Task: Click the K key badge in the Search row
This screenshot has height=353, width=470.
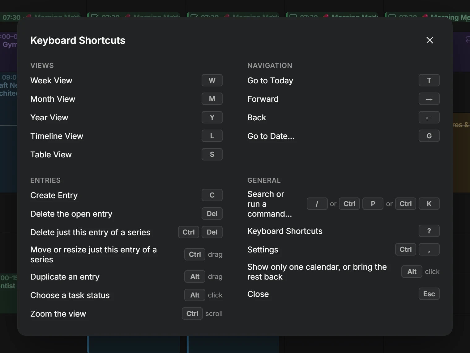Action: click(429, 204)
